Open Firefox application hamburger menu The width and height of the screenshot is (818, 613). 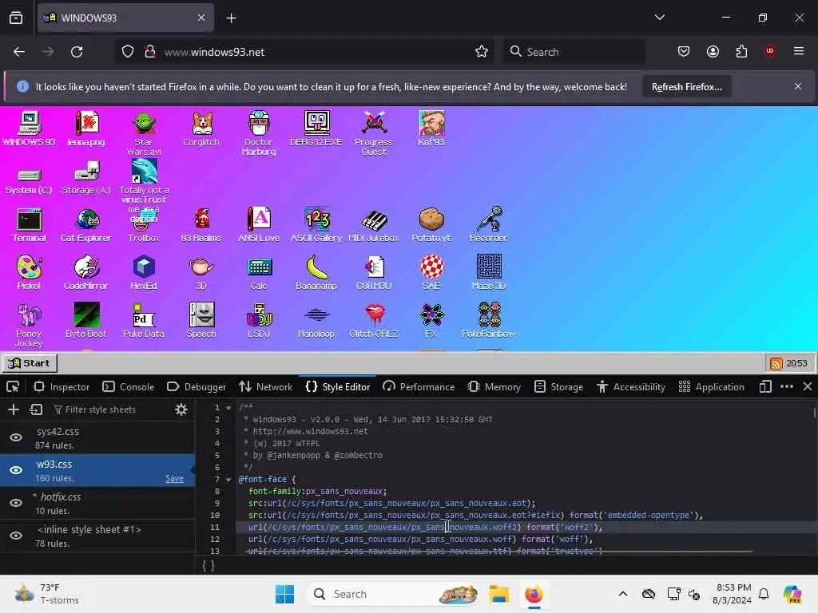point(798,51)
